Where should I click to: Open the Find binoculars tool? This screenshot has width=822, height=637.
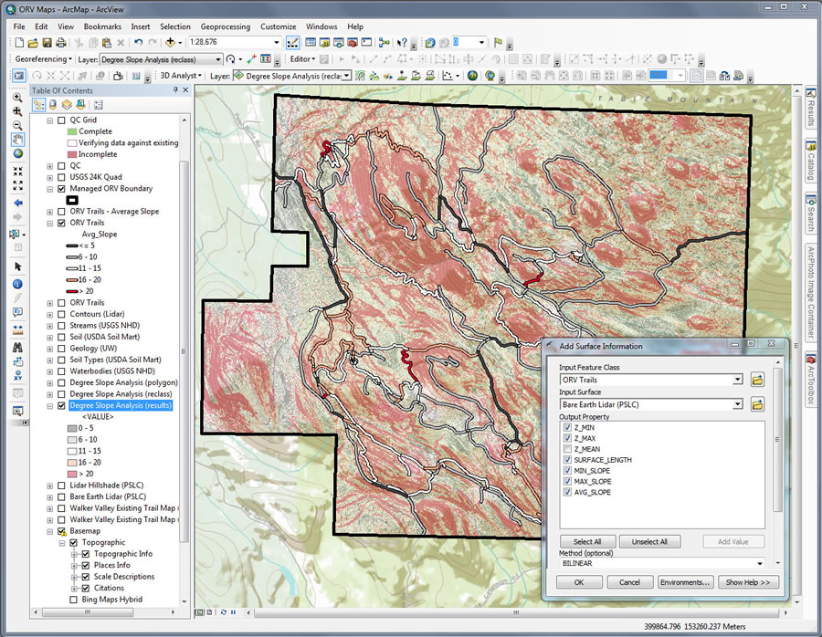pos(17,346)
